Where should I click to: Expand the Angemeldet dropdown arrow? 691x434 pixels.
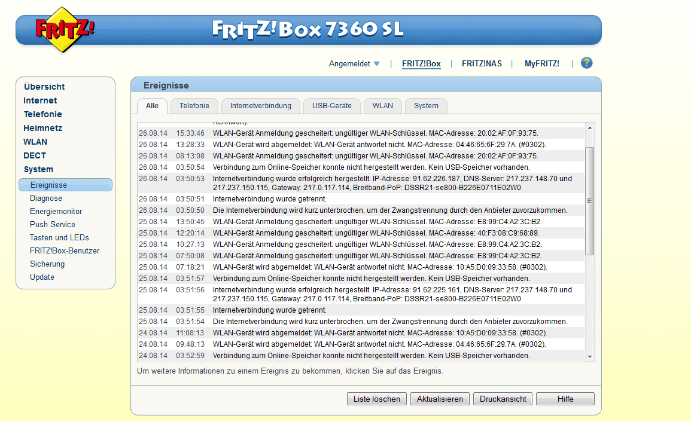click(x=376, y=64)
